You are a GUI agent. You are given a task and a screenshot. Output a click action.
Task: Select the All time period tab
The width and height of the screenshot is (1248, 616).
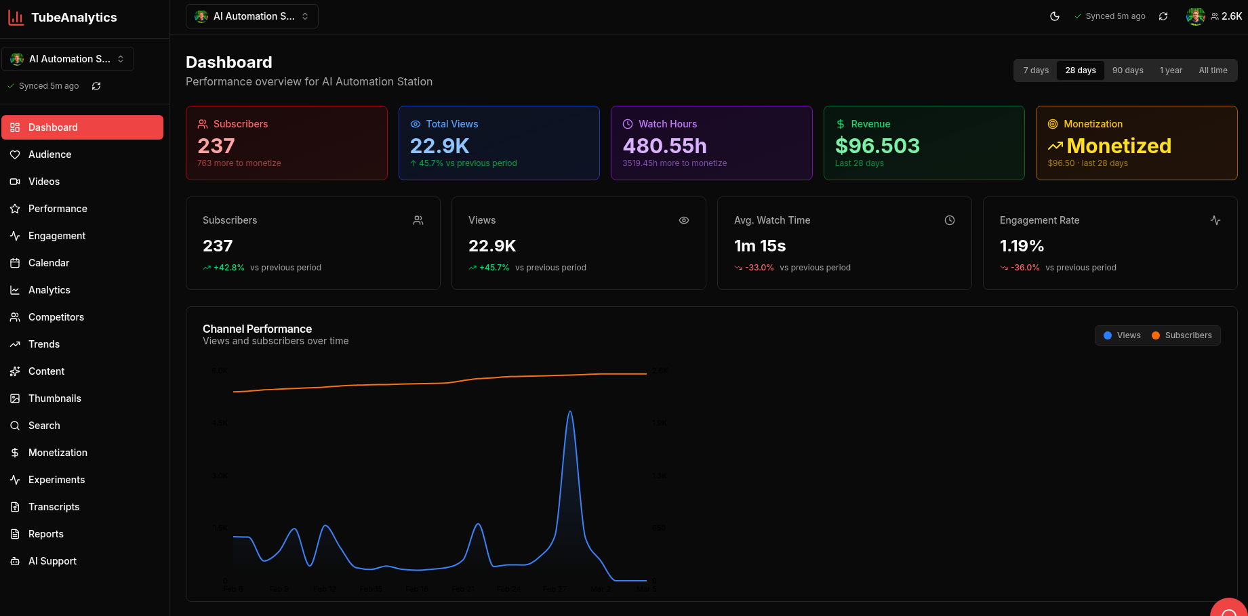tap(1213, 70)
